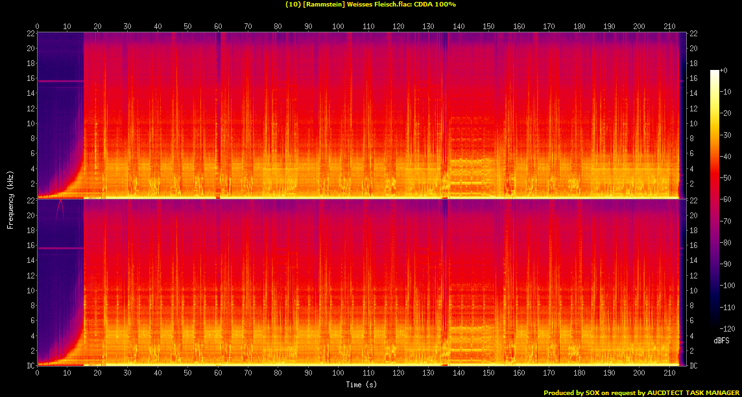
Task: Select the 100 s mark on the bottom time axis
Action: pos(338,374)
